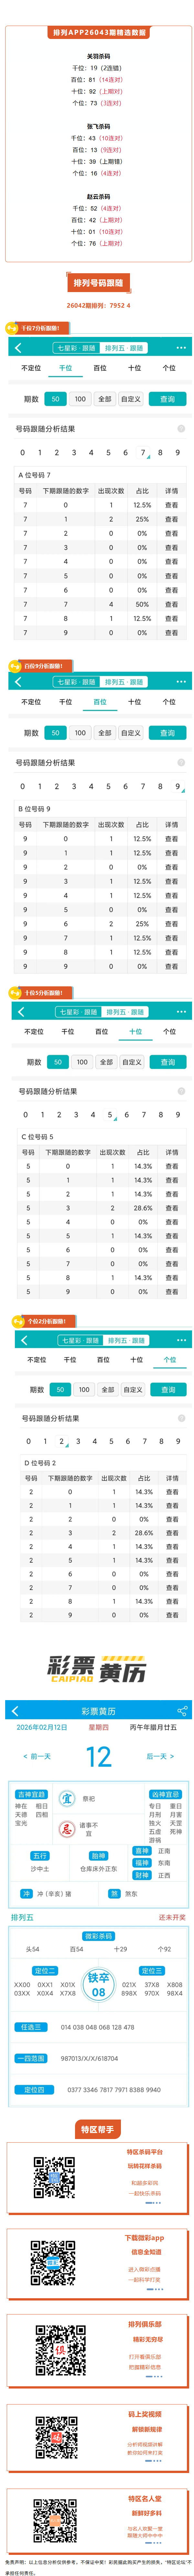Select 全部 periods in 百位9 panel
The width and height of the screenshot is (194, 2576).
(x=105, y=732)
